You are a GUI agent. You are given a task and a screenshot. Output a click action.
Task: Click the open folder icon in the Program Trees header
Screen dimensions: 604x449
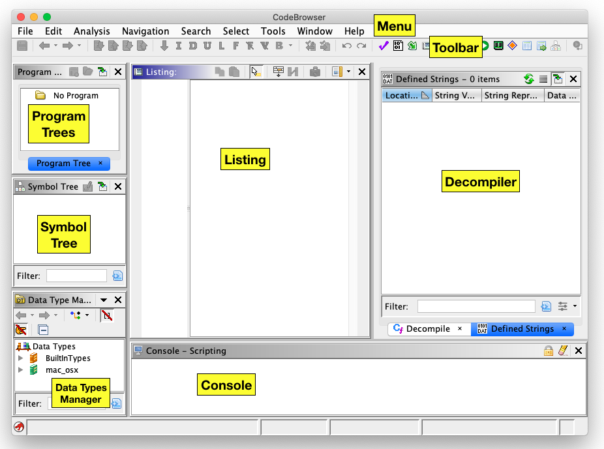88,72
